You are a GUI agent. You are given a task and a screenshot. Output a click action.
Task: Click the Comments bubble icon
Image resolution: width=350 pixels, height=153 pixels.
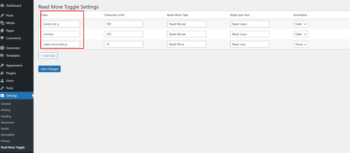[2, 38]
